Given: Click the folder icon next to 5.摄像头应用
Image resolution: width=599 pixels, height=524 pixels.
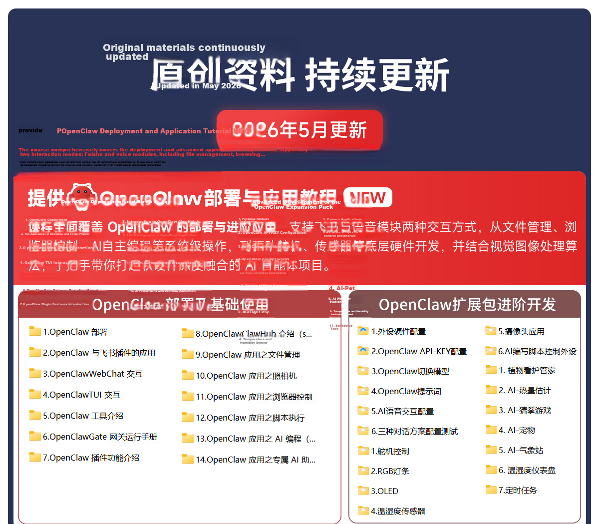Looking at the screenshot, I should point(491,330).
